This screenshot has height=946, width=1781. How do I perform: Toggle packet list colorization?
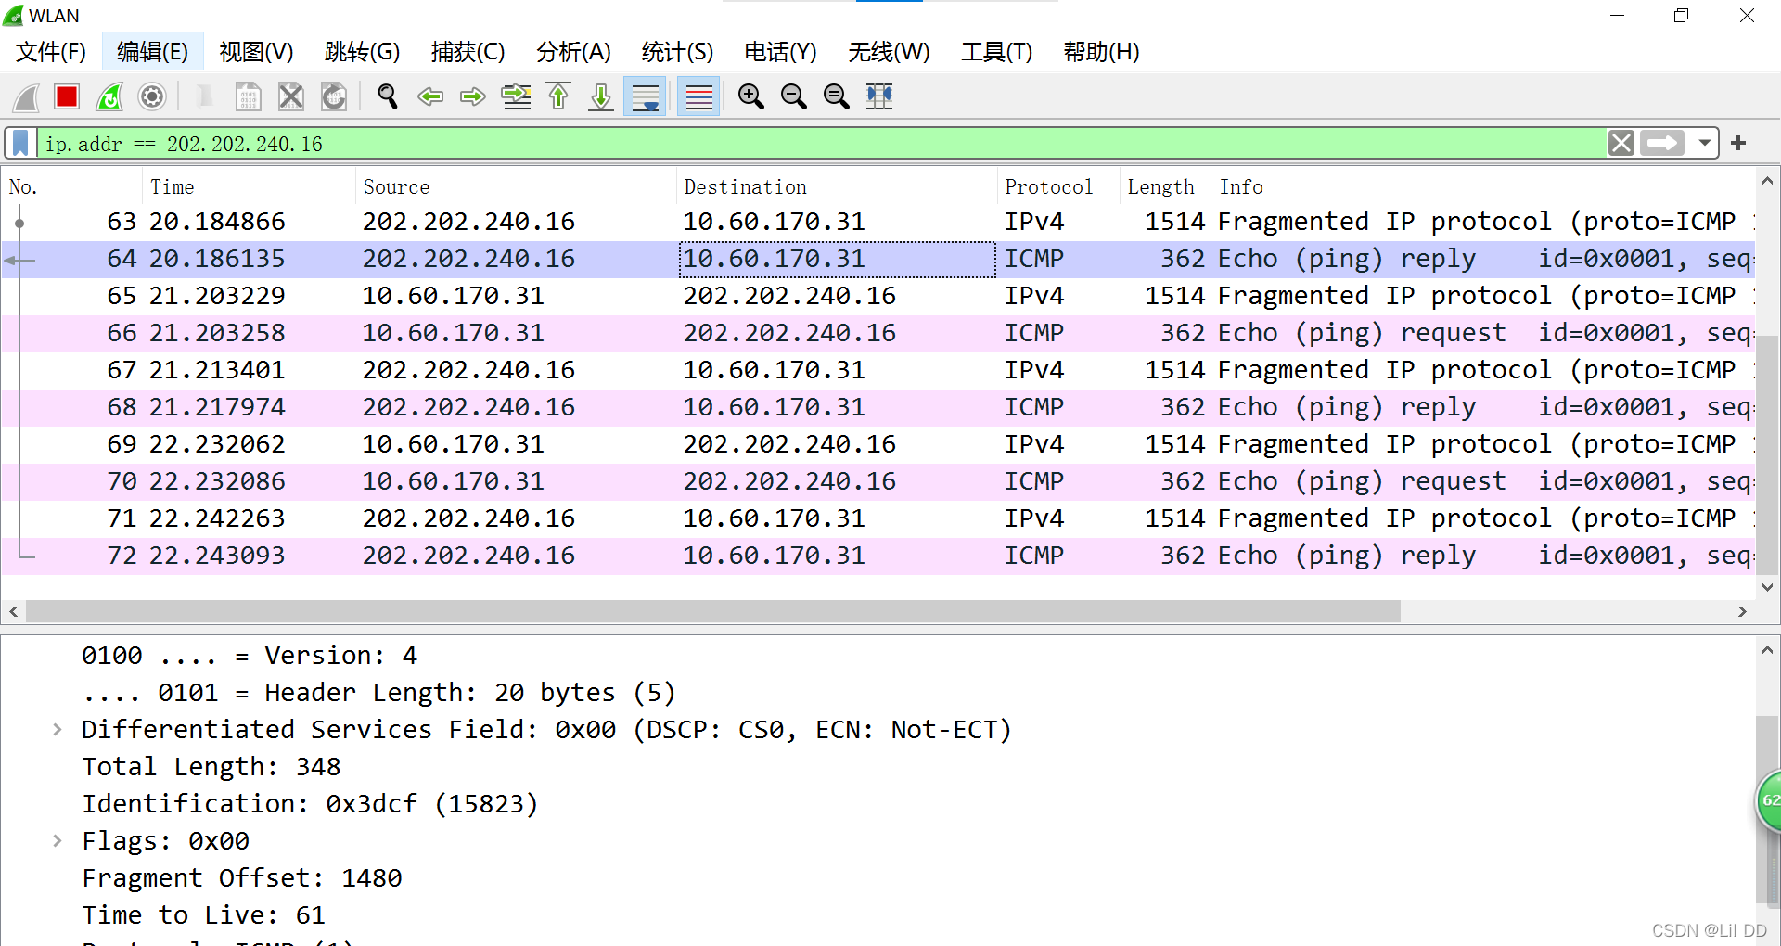click(699, 96)
